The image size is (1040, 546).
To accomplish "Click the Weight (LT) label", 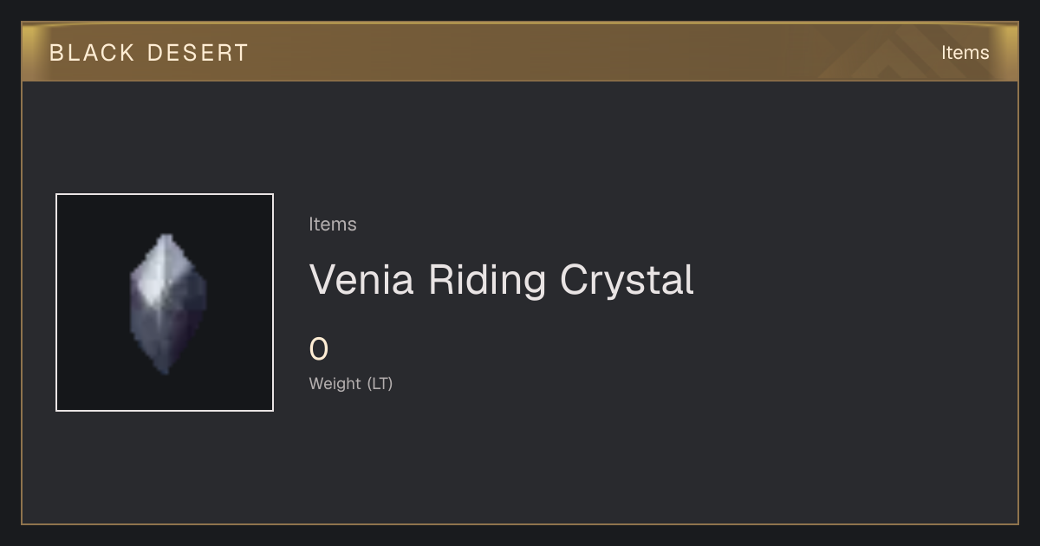I will click(x=351, y=383).
